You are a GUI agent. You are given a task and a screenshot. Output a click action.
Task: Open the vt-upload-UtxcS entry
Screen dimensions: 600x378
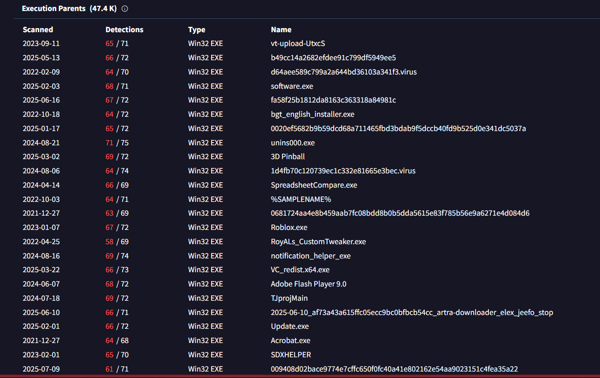coord(298,44)
